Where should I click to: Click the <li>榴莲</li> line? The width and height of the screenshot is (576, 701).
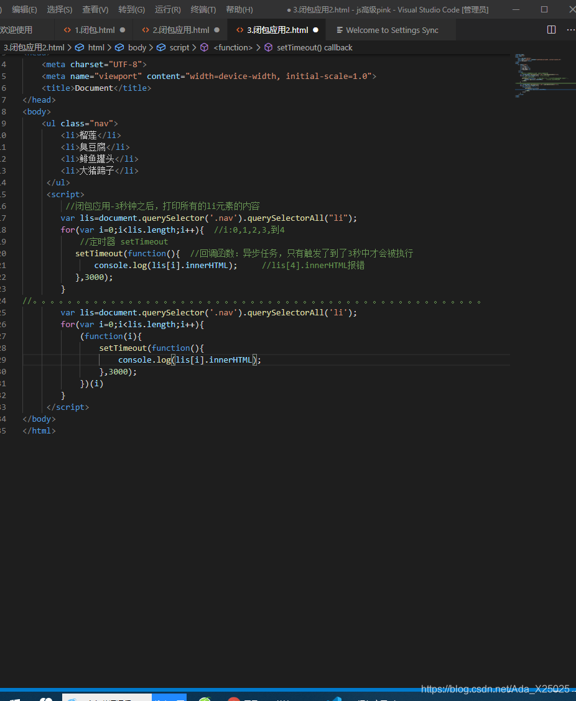91,135
